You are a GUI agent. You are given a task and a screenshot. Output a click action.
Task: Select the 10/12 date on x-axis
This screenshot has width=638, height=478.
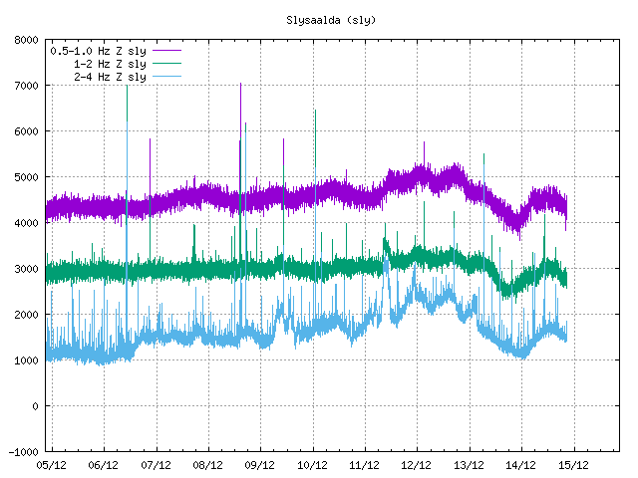coord(312,465)
